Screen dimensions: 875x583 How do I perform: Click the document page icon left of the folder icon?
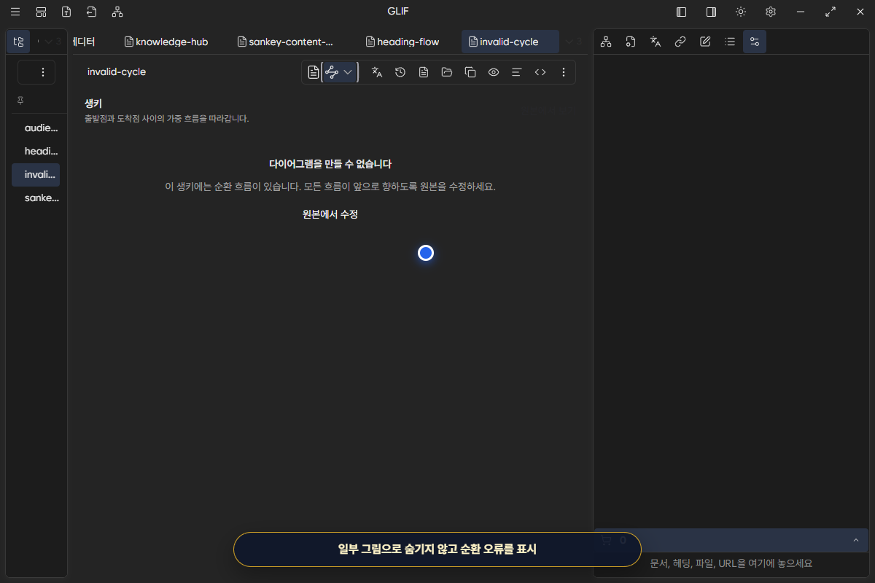point(424,72)
